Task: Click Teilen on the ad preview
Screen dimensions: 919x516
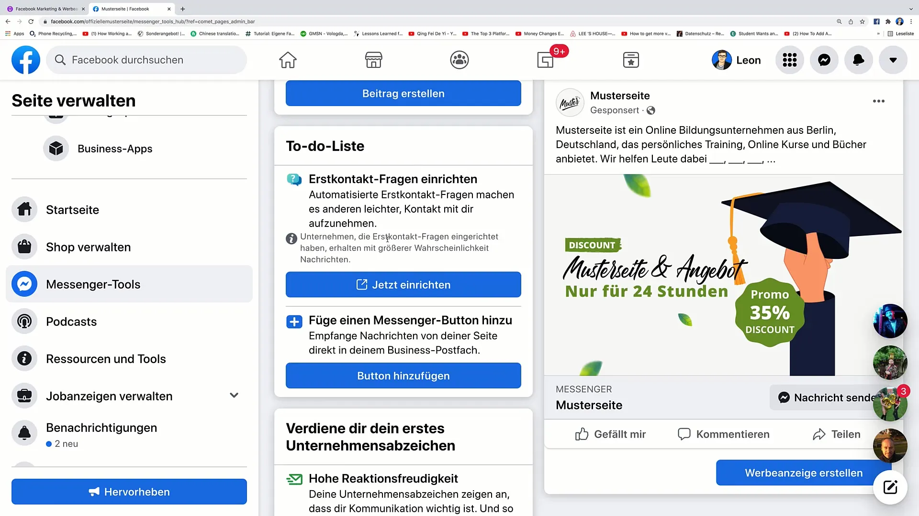Action: [836, 434]
